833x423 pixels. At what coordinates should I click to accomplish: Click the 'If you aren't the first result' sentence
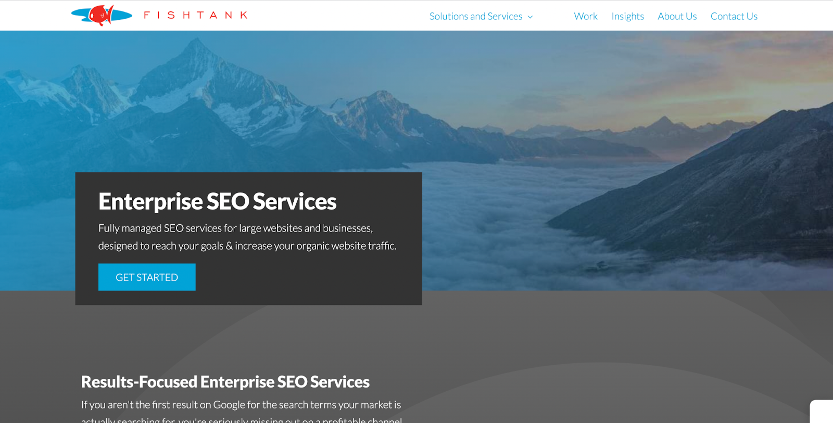[241, 404]
